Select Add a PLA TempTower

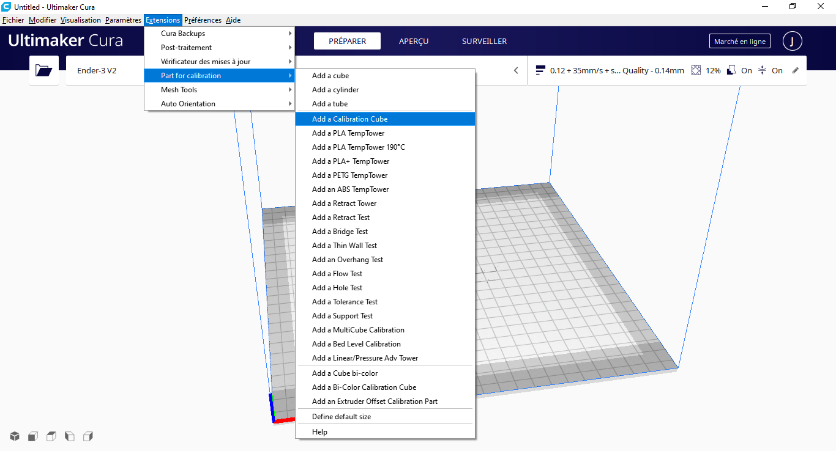point(385,133)
